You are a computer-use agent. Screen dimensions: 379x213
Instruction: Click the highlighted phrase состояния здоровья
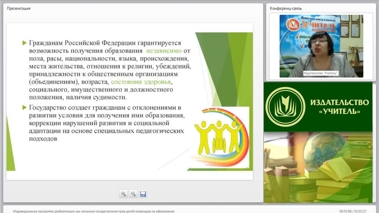pos(141,82)
